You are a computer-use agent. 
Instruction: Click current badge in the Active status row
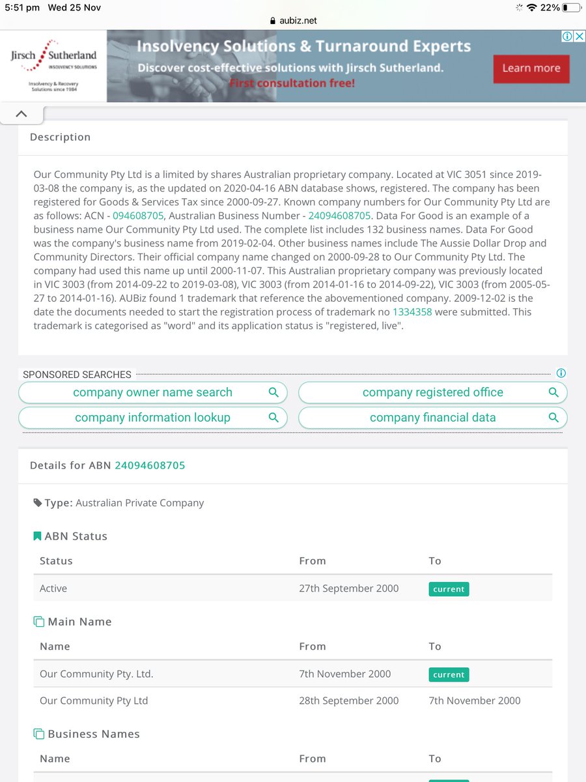coord(449,589)
